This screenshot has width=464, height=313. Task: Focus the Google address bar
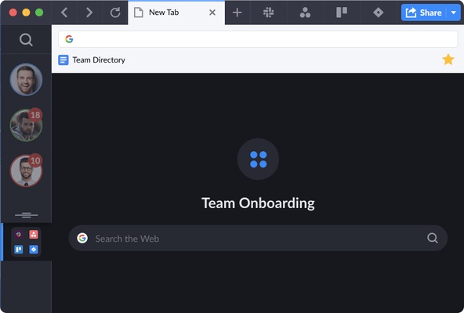[258, 39]
